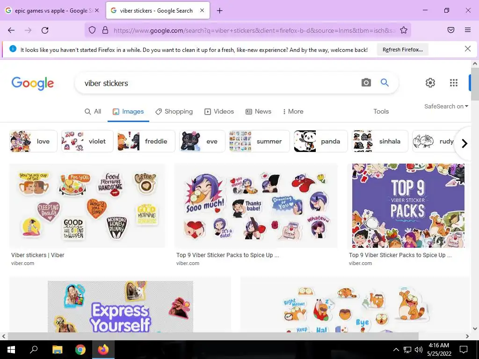
Task: Select Firefox icon in taskbar
Action: click(x=103, y=350)
